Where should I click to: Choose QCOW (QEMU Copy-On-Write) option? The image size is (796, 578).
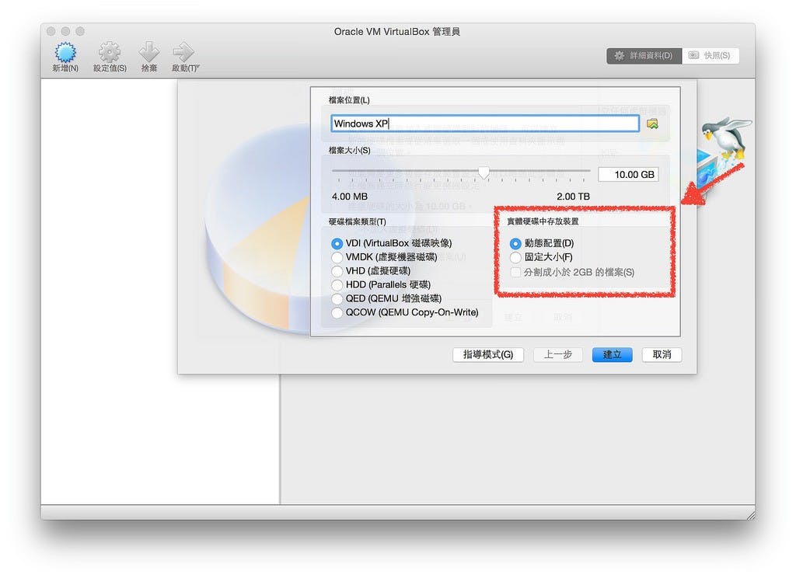pyautogui.click(x=337, y=312)
